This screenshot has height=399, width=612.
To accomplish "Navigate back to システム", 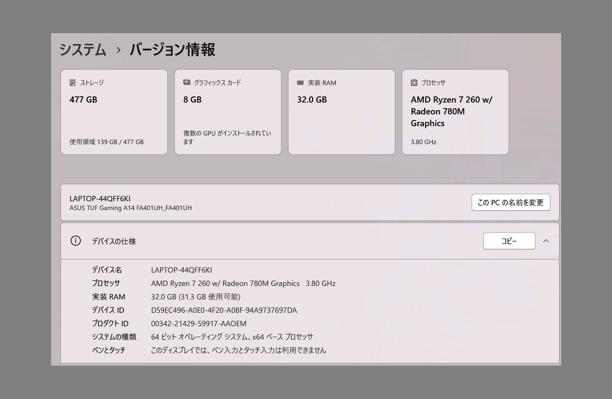I will click(83, 49).
